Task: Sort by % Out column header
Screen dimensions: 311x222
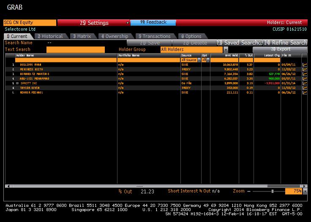Action: [246, 56]
